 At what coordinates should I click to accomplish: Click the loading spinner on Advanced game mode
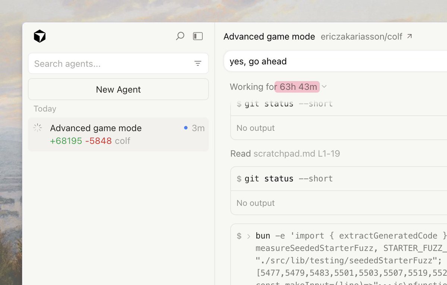[x=38, y=128]
